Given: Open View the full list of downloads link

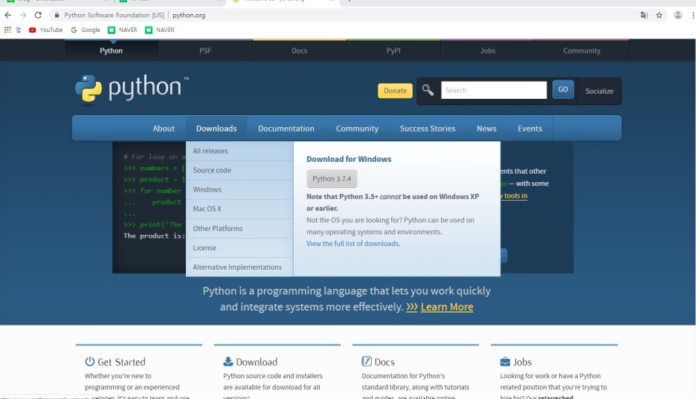Looking at the screenshot, I should [x=352, y=244].
